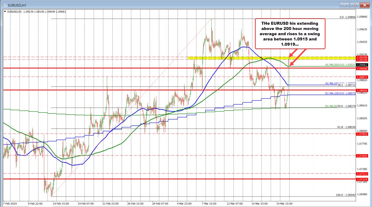Screen dimensions: 372x207
Task: Click the restore-down button of the chart window
Action: click(355, 5)
